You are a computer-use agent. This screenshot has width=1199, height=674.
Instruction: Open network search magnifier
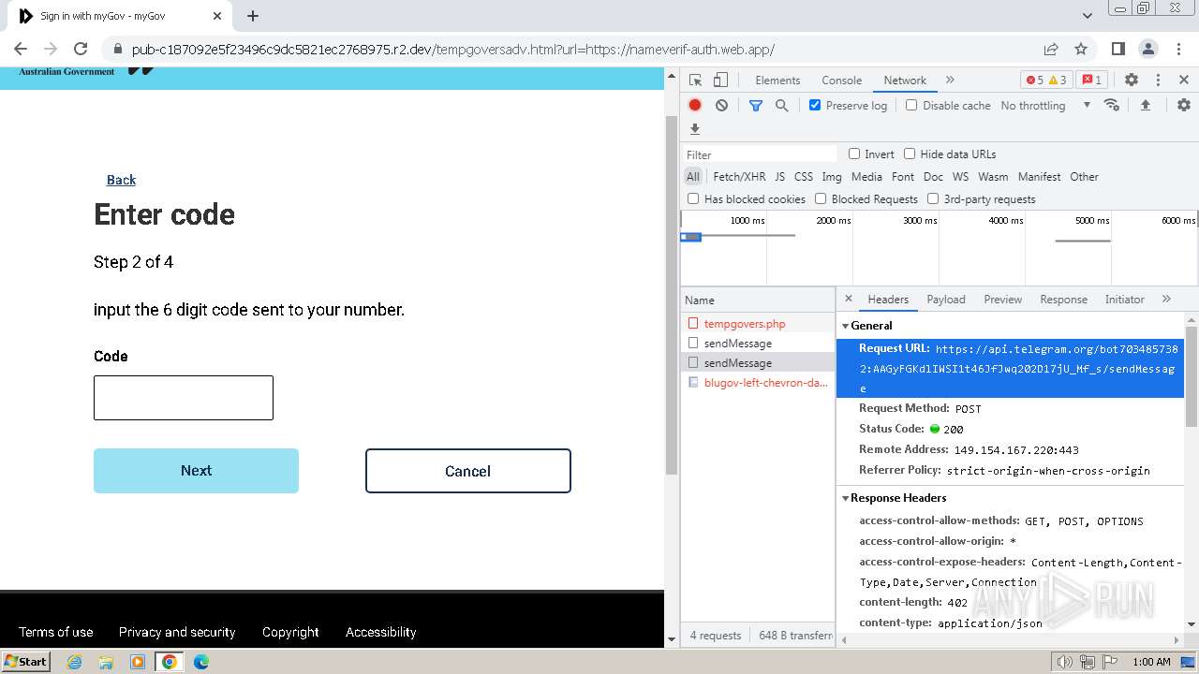[x=781, y=105]
